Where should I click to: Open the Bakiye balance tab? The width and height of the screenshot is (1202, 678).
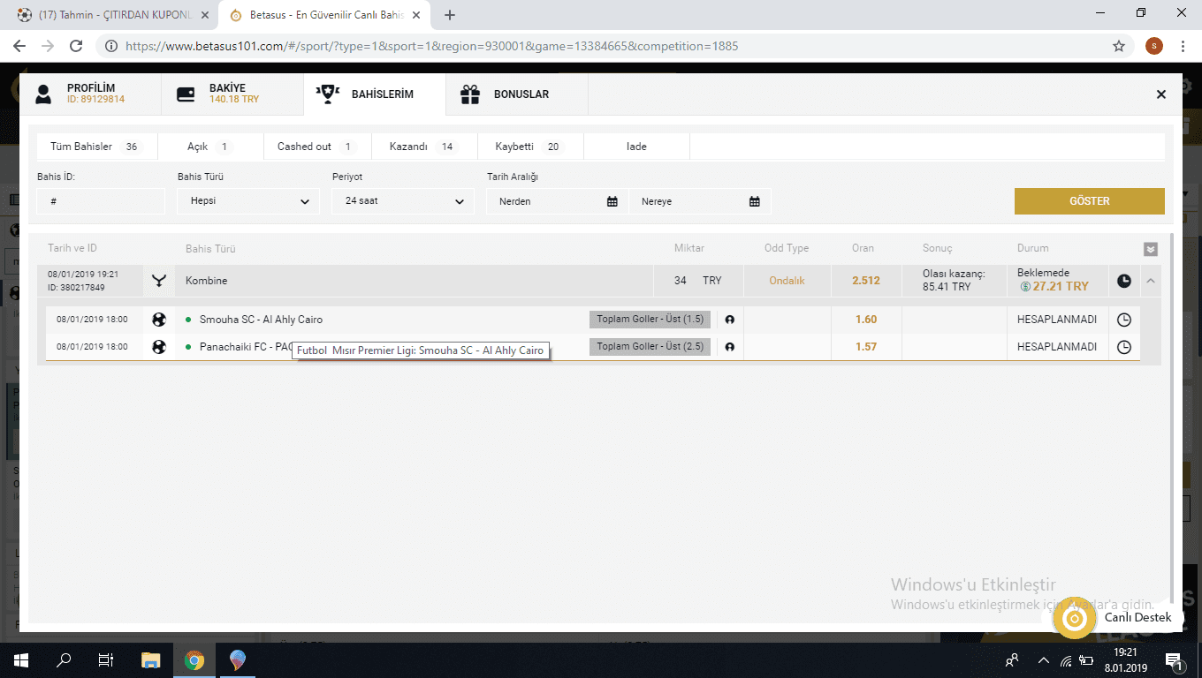pos(232,94)
